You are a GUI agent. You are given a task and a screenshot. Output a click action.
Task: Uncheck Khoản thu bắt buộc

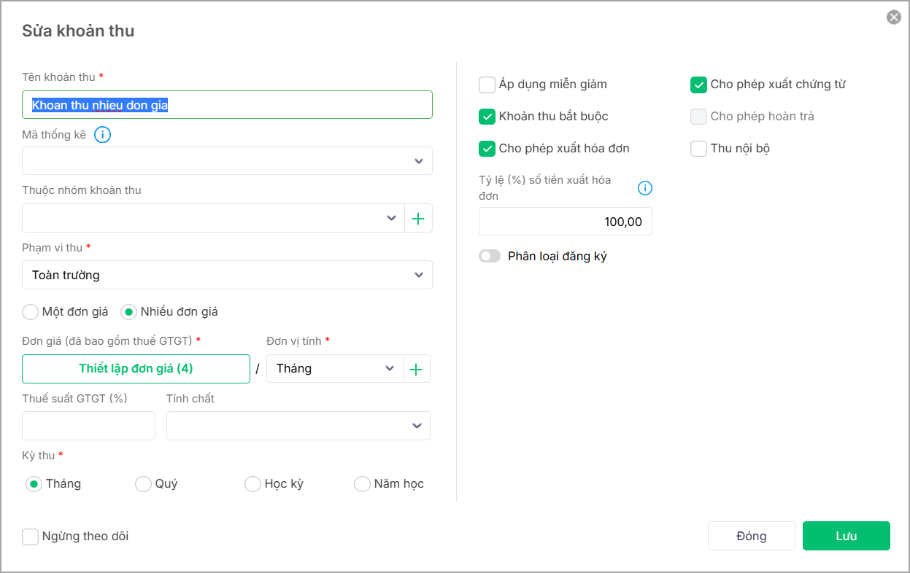click(487, 117)
